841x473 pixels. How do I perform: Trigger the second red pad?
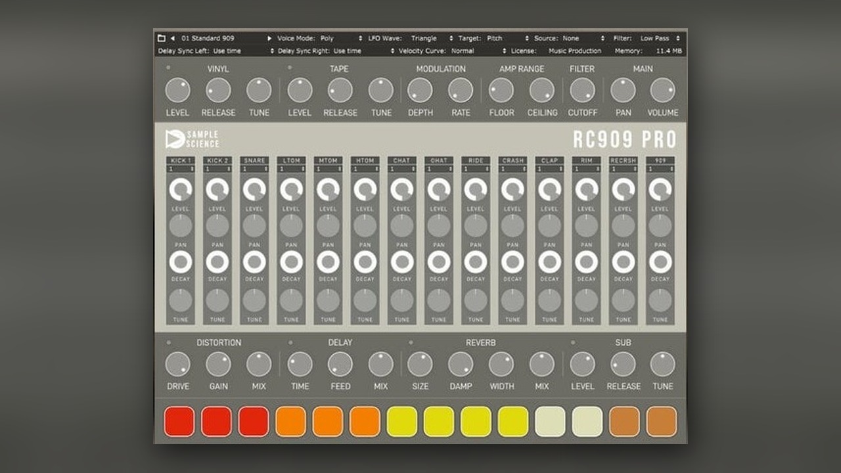[x=216, y=422]
